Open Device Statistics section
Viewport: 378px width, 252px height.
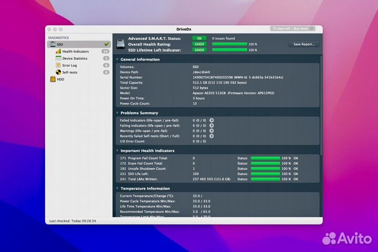[75, 58]
